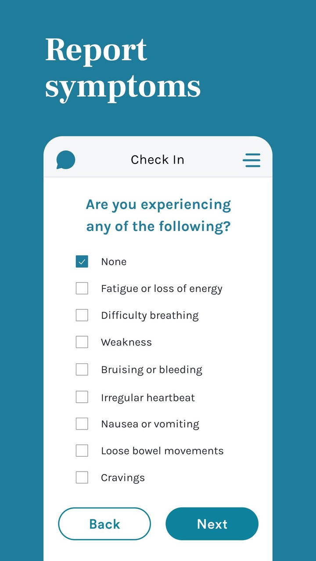Tap the Cravings symptom label
The image size is (316, 561).
pyautogui.click(x=123, y=478)
